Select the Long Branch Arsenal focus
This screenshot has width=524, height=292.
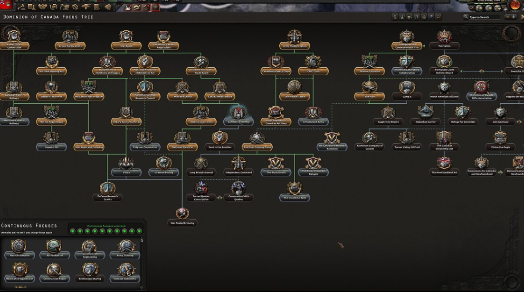tap(201, 167)
